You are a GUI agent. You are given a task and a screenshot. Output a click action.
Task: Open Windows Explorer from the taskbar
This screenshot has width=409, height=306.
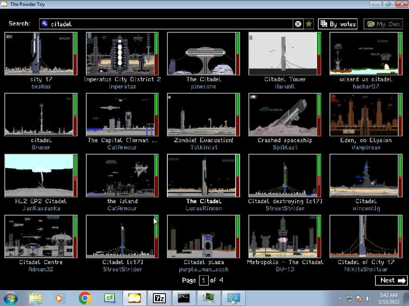click(36, 298)
